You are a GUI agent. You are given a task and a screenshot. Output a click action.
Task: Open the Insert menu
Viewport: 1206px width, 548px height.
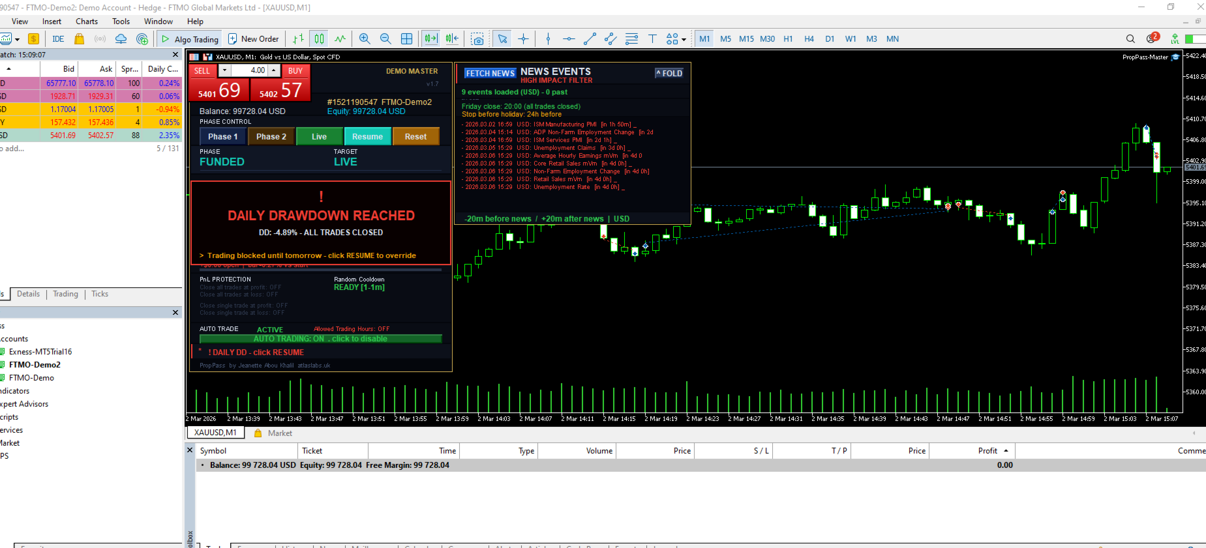click(52, 22)
